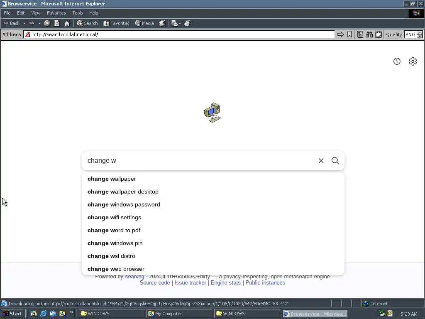Image resolution: width=425 pixels, height=319 pixels.
Task: Open the Tools menu
Action: point(77,13)
